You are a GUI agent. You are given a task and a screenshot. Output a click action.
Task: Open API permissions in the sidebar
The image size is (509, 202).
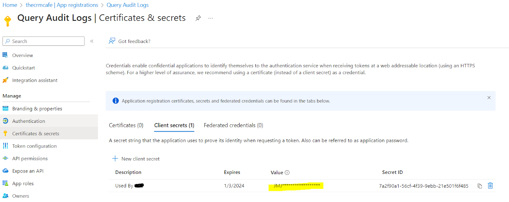click(30, 158)
